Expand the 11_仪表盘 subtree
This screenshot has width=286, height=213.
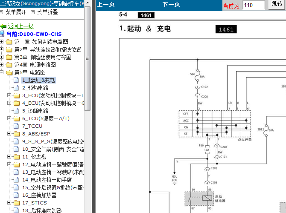pyautogui.click(x=9, y=156)
